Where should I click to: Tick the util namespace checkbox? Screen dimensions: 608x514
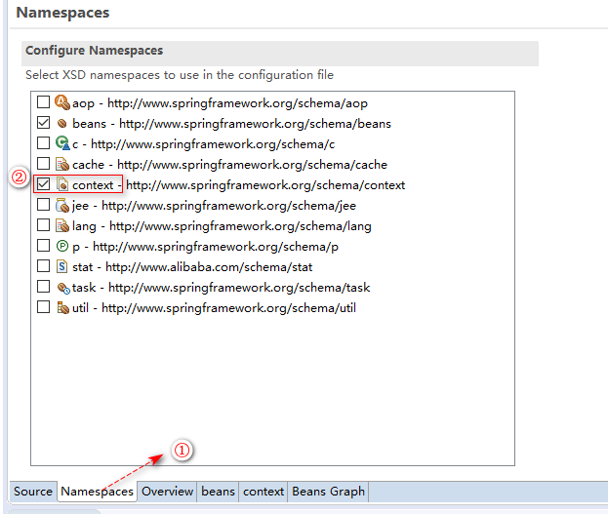point(43,307)
